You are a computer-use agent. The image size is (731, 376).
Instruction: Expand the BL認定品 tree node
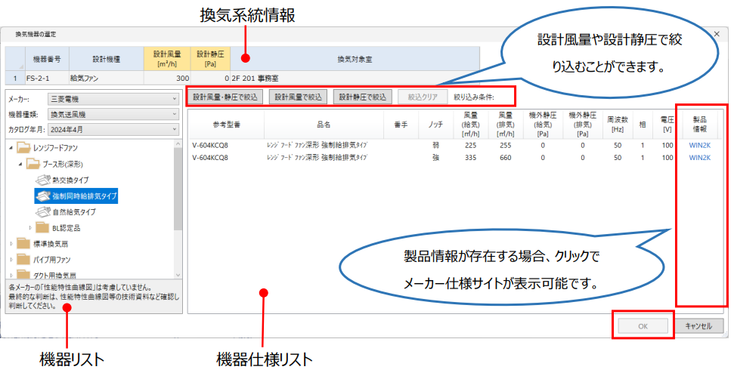point(31,227)
